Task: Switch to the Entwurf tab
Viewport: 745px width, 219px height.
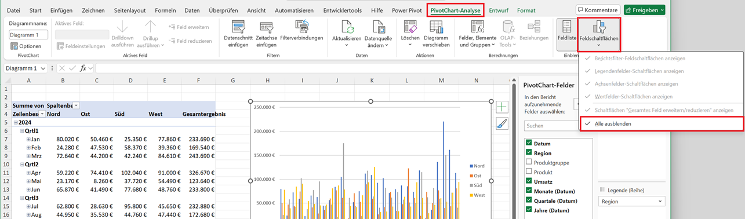Action: (499, 10)
